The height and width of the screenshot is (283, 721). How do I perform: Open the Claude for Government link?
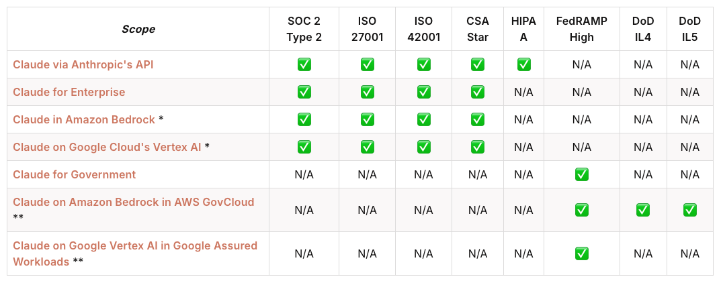tap(74, 174)
